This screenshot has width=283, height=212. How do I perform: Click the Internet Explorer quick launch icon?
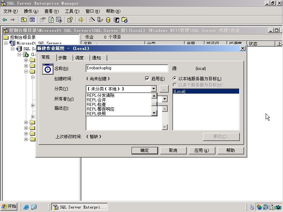(26, 207)
